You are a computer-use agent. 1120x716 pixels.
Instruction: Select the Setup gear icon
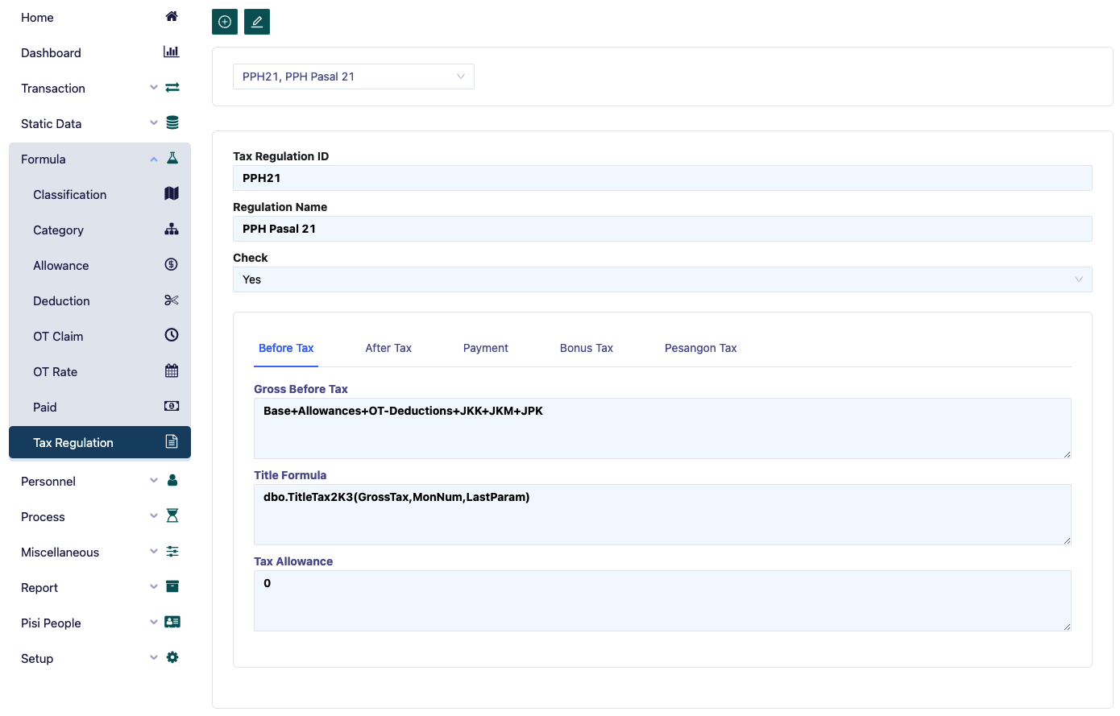point(172,656)
